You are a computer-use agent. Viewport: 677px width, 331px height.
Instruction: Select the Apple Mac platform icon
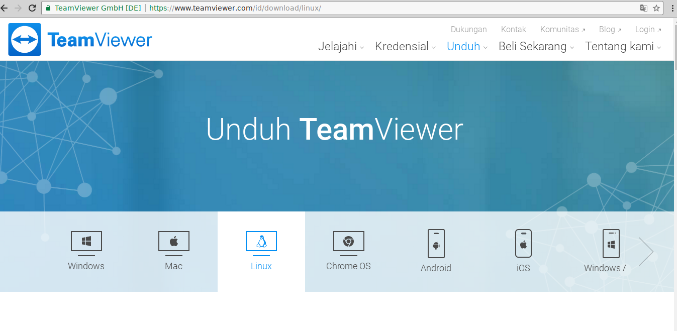[x=173, y=241]
